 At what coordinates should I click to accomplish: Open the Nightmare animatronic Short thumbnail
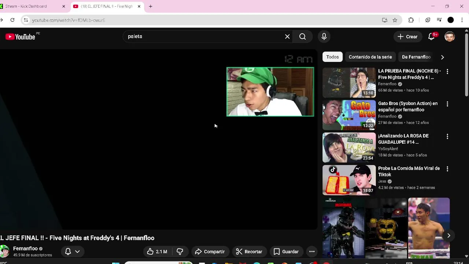point(343,228)
